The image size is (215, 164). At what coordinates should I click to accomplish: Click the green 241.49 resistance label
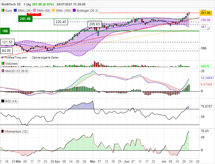click(25, 19)
